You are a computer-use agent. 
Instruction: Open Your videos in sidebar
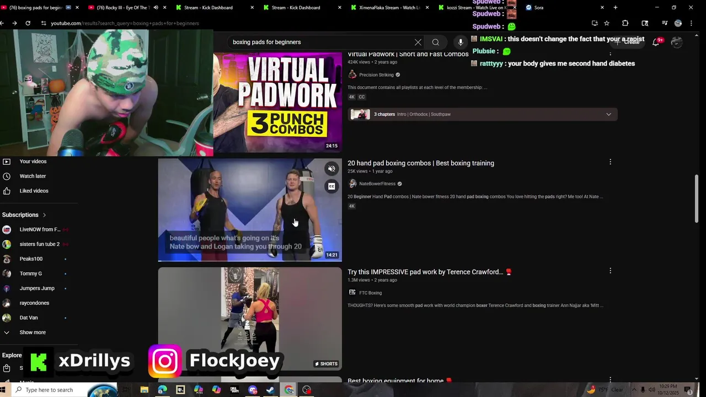point(33,162)
